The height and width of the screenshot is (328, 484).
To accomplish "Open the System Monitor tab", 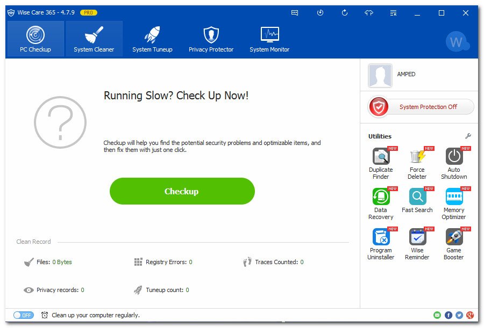I will point(269,39).
